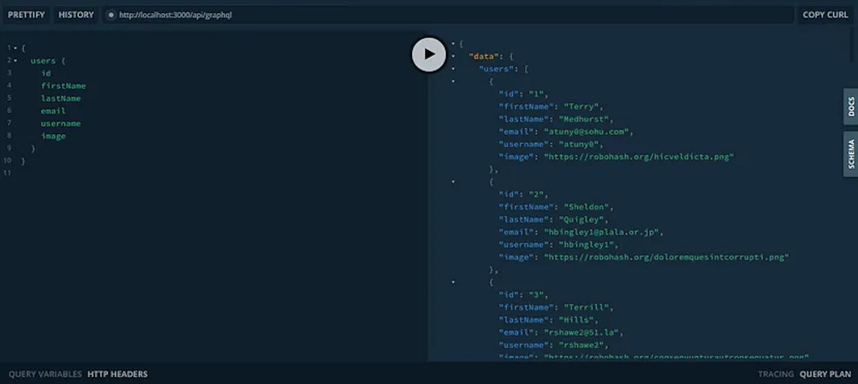Collapse query line 1 fold arrow

15,48
